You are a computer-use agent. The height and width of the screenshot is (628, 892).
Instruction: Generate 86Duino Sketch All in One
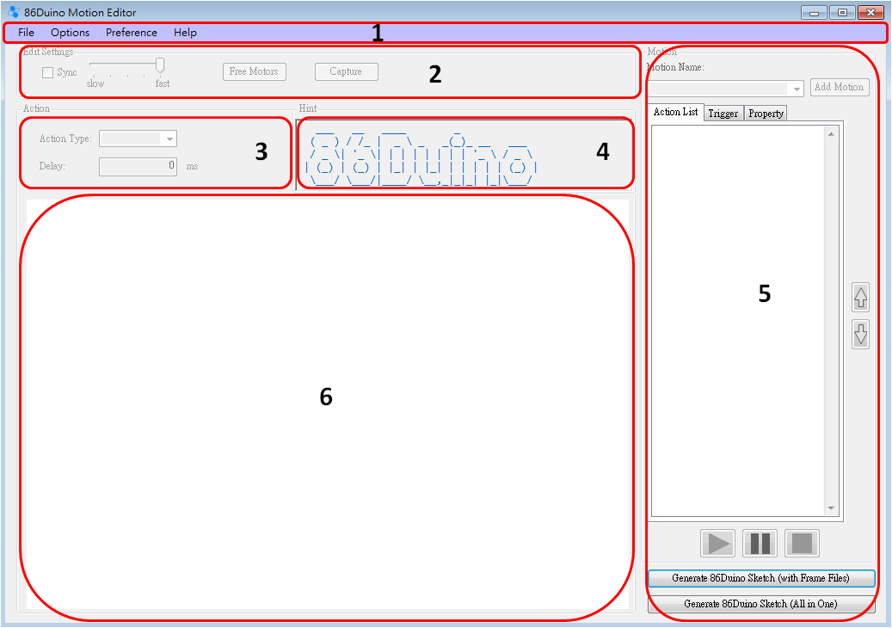(x=761, y=604)
